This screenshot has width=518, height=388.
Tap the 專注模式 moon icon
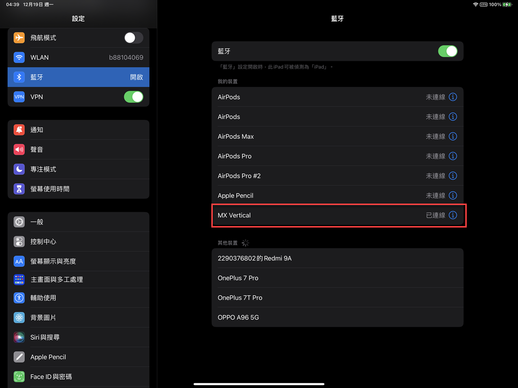[x=19, y=169]
